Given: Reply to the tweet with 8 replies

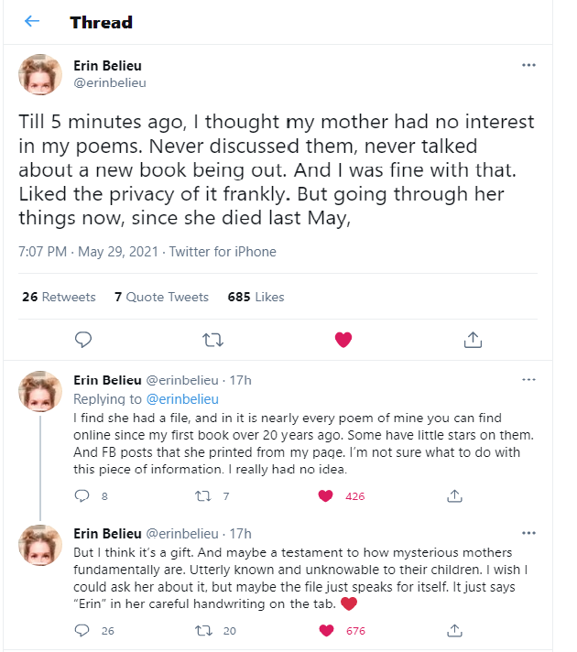Looking at the screenshot, I should point(82,496).
